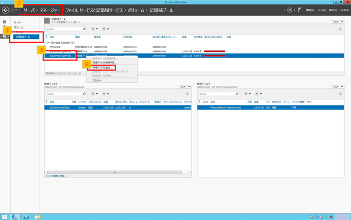The height and width of the screenshot is (220, 351).
Task: Click the back navigation arrow button
Action: (x=6, y=10)
